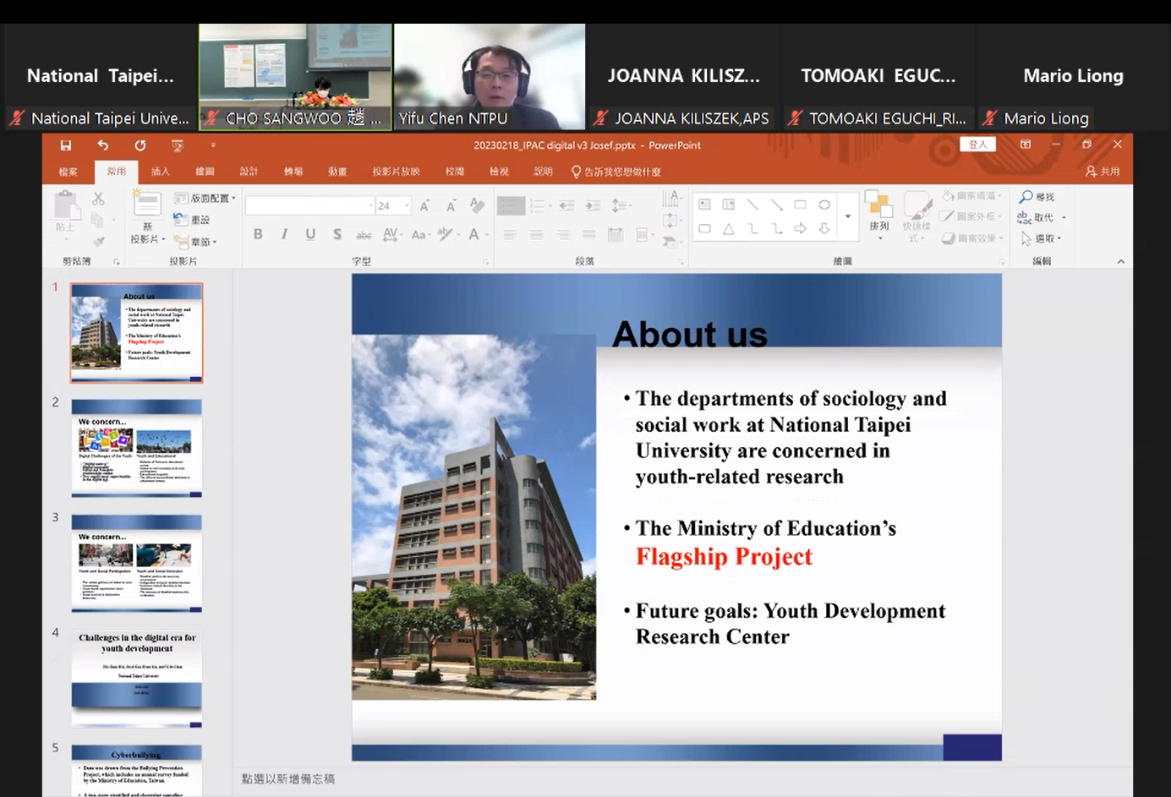Start slideshow from beginning via the quick access icon

coord(177,145)
